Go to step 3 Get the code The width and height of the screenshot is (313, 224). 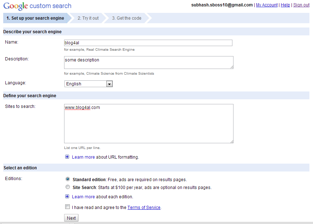pyautogui.click(x=126, y=18)
